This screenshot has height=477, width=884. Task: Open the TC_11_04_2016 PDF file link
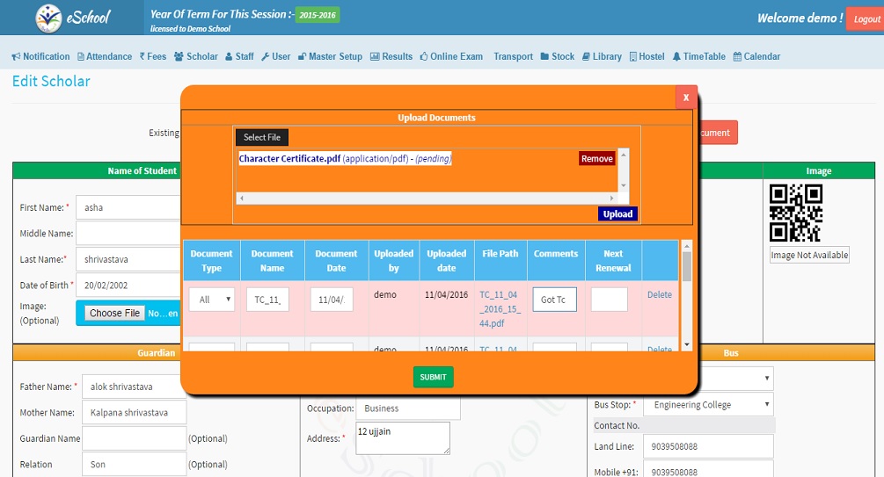[500, 309]
